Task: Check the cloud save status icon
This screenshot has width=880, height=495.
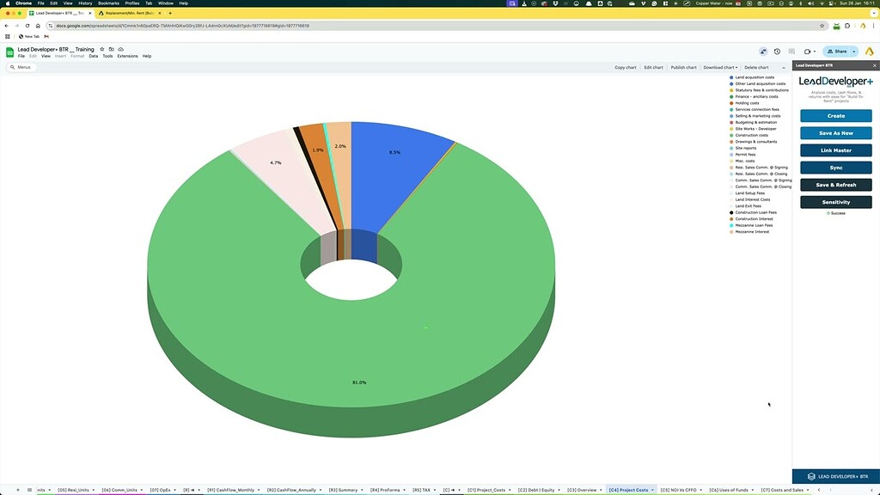Action: pyautogui.click(x=121, y=50)
